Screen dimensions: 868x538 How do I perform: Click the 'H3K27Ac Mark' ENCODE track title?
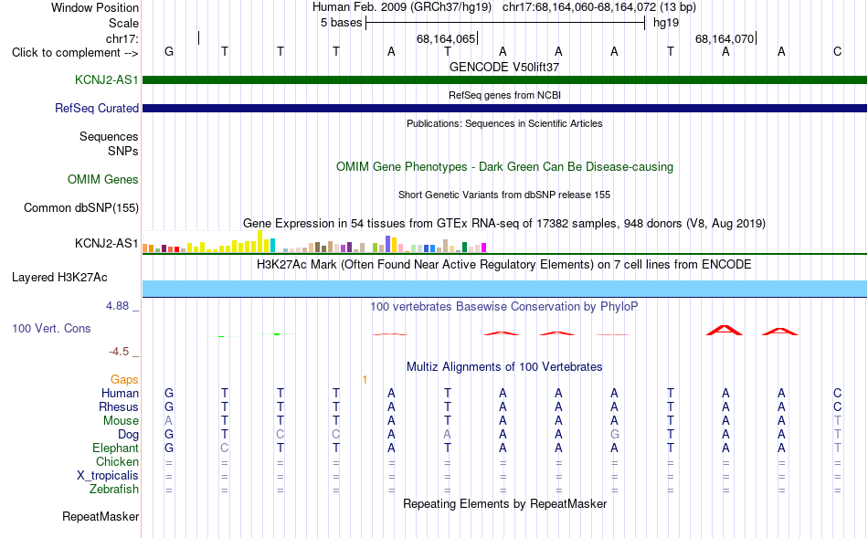pyautogui.click(x=504, y=265)
